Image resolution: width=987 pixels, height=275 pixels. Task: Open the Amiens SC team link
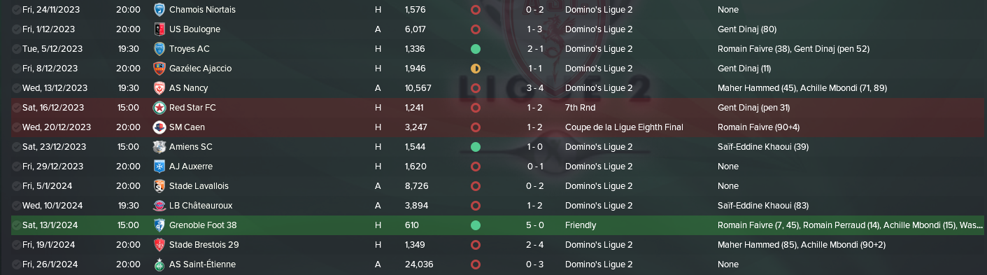(190, 147)
